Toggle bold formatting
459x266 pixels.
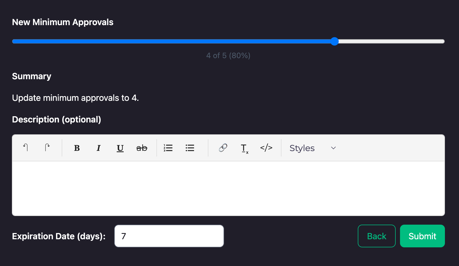point(77,148)
